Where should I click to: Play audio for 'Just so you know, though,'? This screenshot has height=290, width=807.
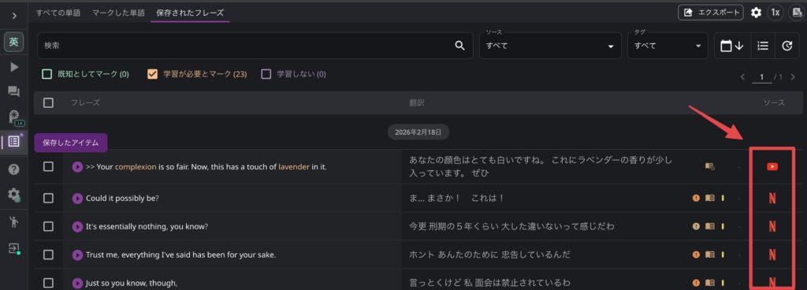tap(77, 283)
